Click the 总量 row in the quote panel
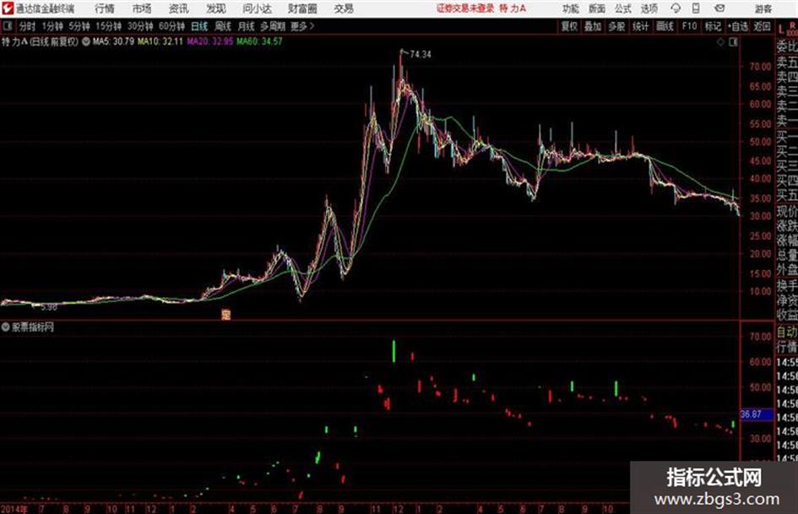This screenshot has height=514, width=798. point(787,255)
